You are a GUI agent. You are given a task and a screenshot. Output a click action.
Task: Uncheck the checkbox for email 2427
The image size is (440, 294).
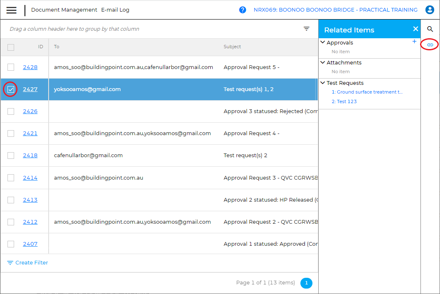click(x=11, y=89)
